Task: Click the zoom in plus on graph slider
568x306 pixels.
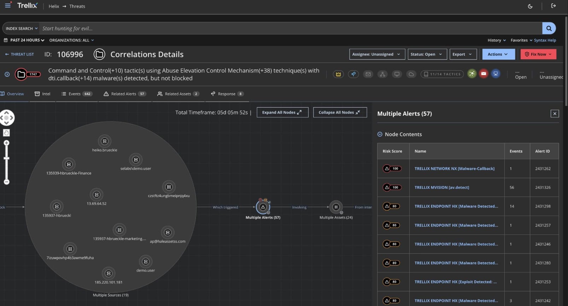Action: [6, 143]
